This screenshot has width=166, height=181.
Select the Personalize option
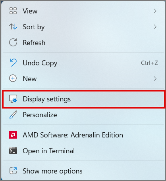(83, 115)
